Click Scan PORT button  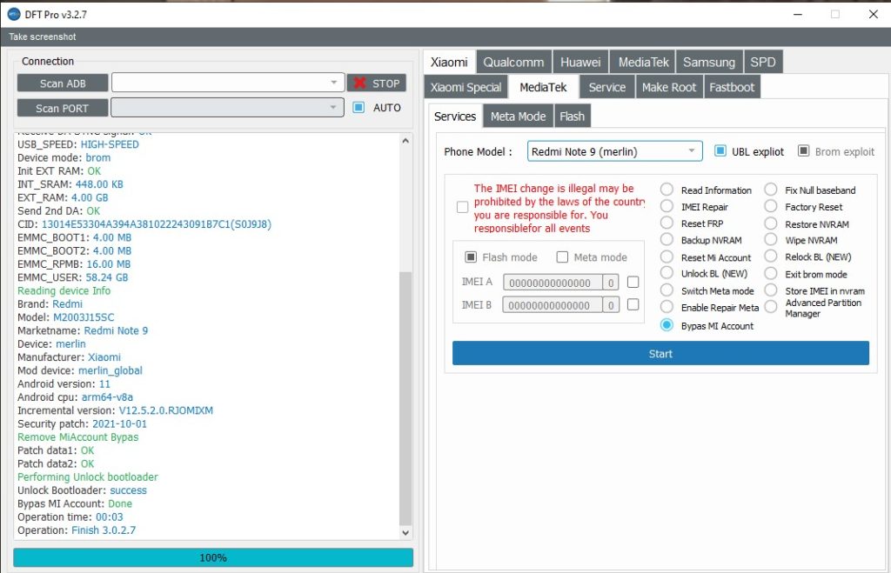click(x=63, y=108)
